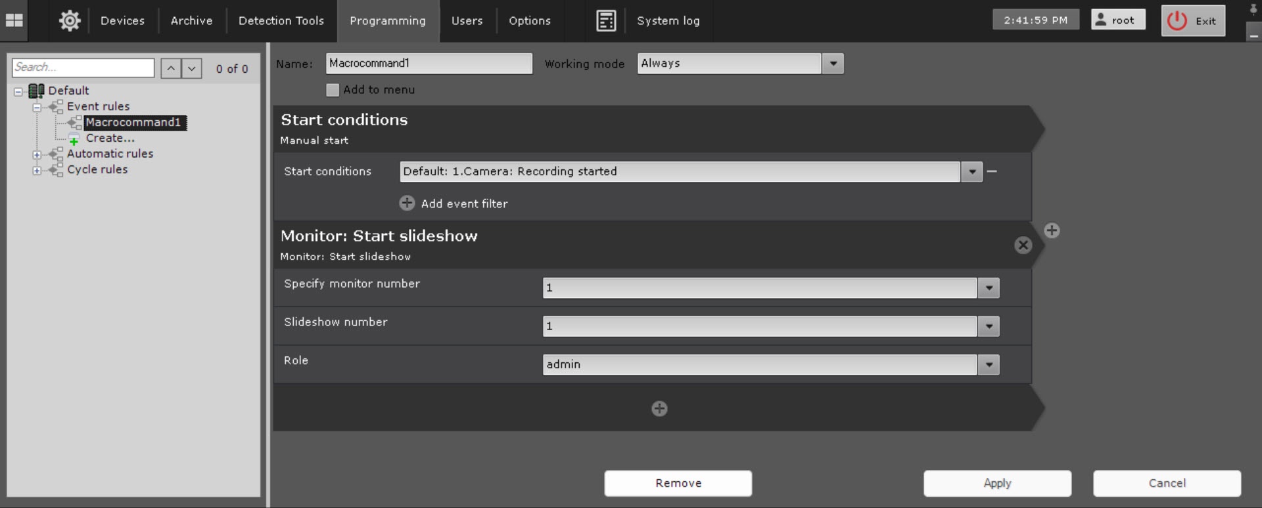Image resolution: width=1262 pixels, height=508 pixels.
Task: Click the Apply button
Action: [x=997, y=483]
